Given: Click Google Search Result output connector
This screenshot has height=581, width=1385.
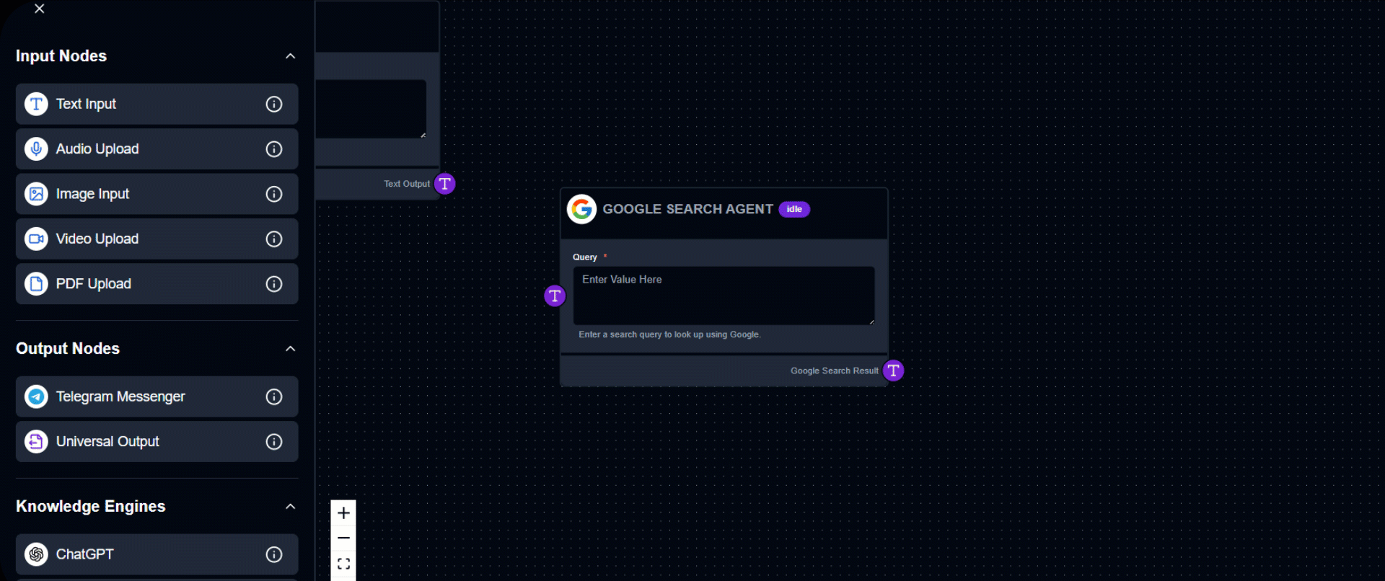Looking at the screenshot, I should click(x=893, y=371).
